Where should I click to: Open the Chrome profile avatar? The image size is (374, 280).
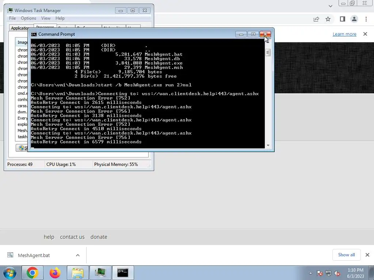pyautogui.click(x=354, y=19)
